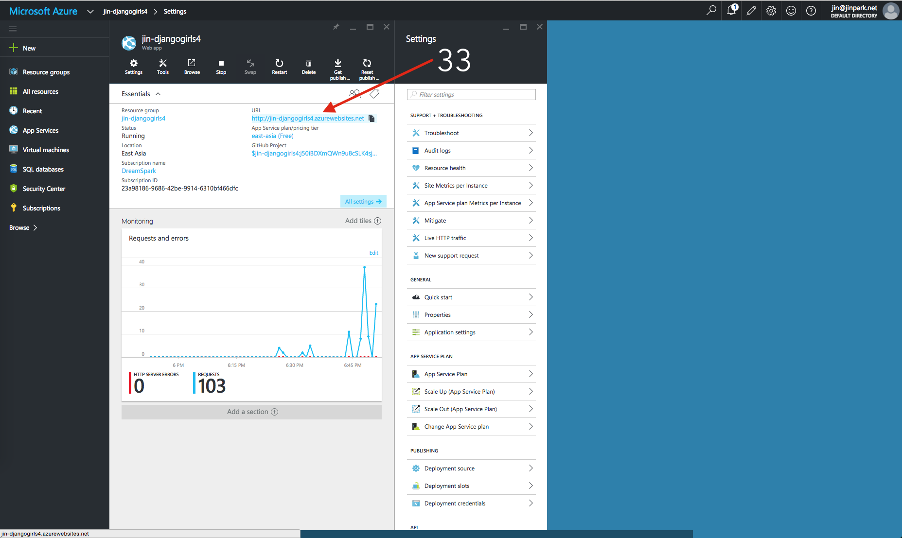The width and height of the screenshot is (902, 538).
Task: Pin the jin-djangogirls4 blade
Action: (x=336, y=27)
